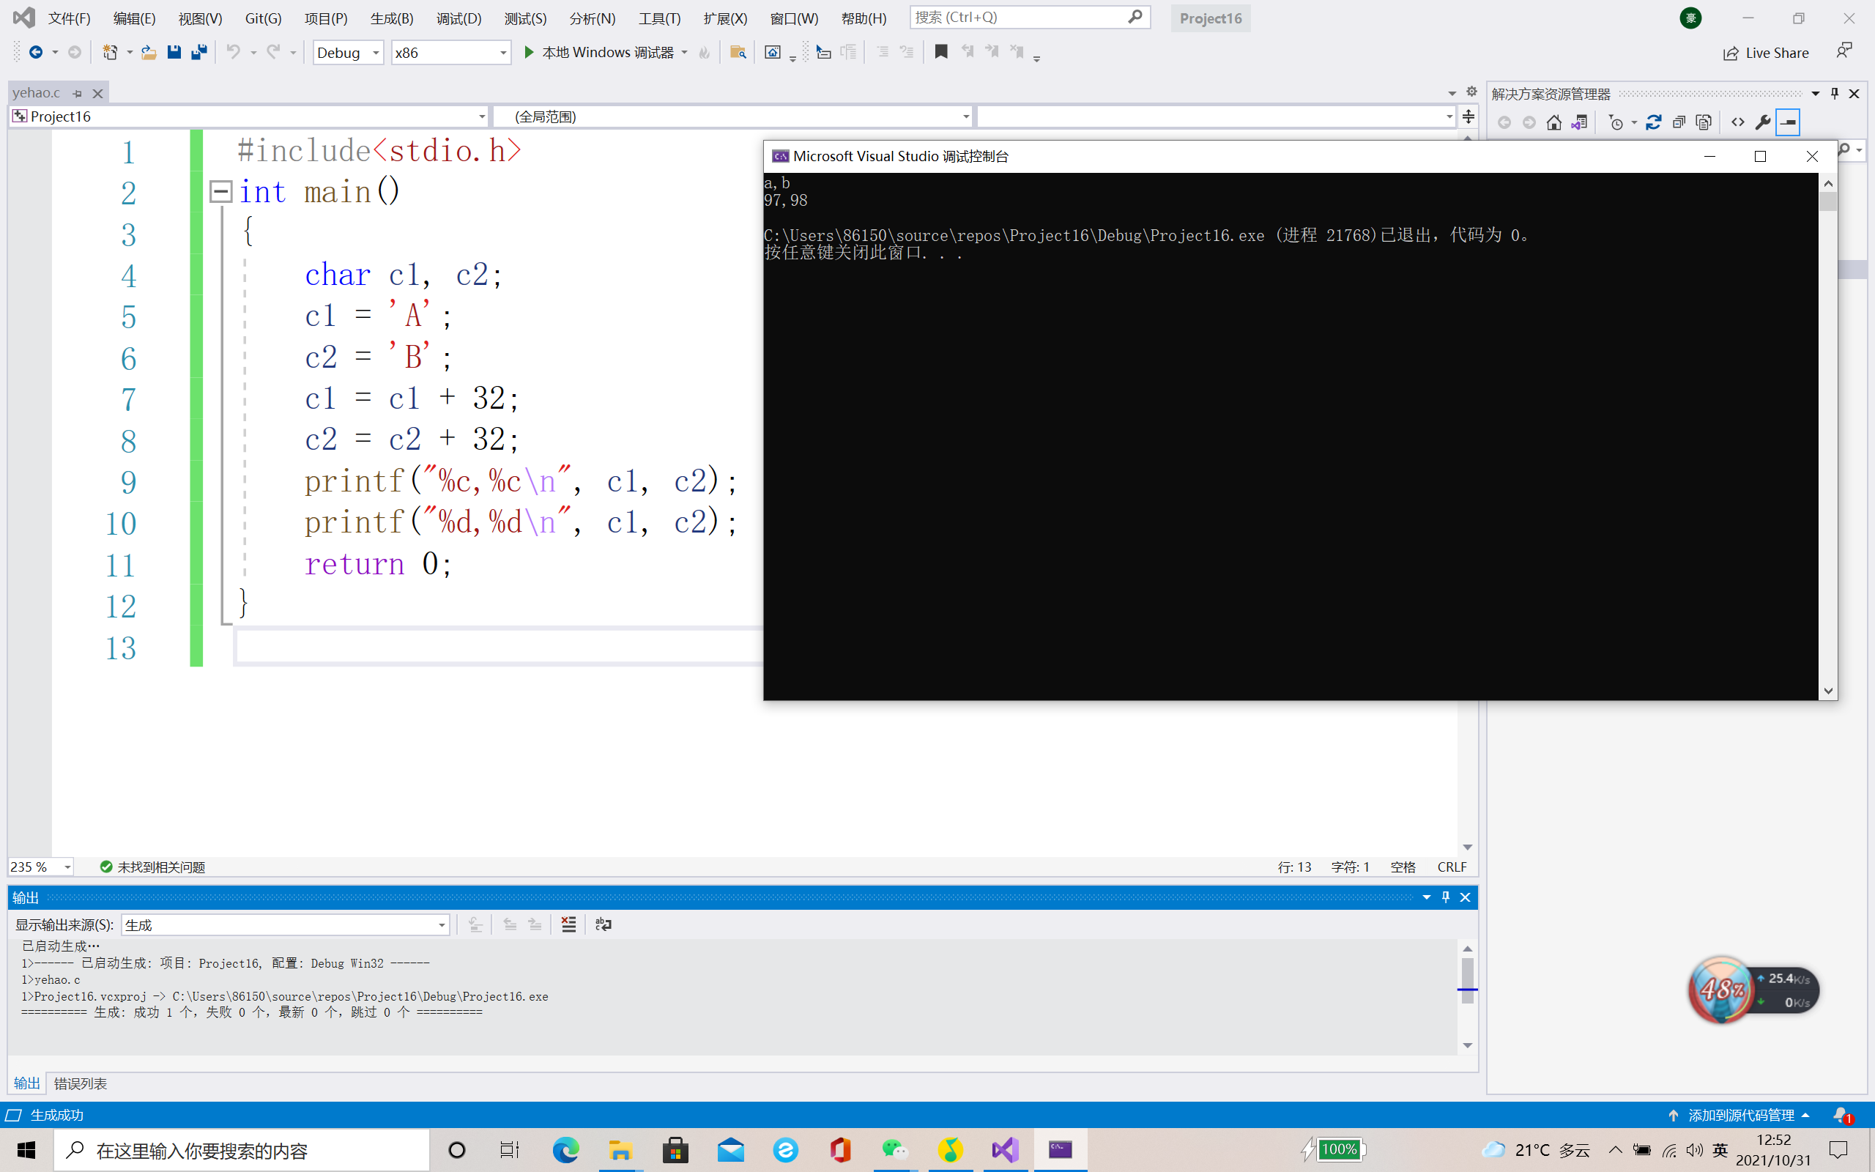Pin the yehao.c tab
The height and width of the screenshot is (1172, 1875).
click(x=78, y=93)
